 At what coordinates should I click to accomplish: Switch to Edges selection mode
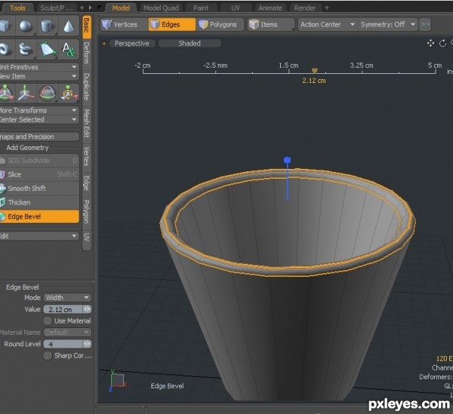[172, 25]
